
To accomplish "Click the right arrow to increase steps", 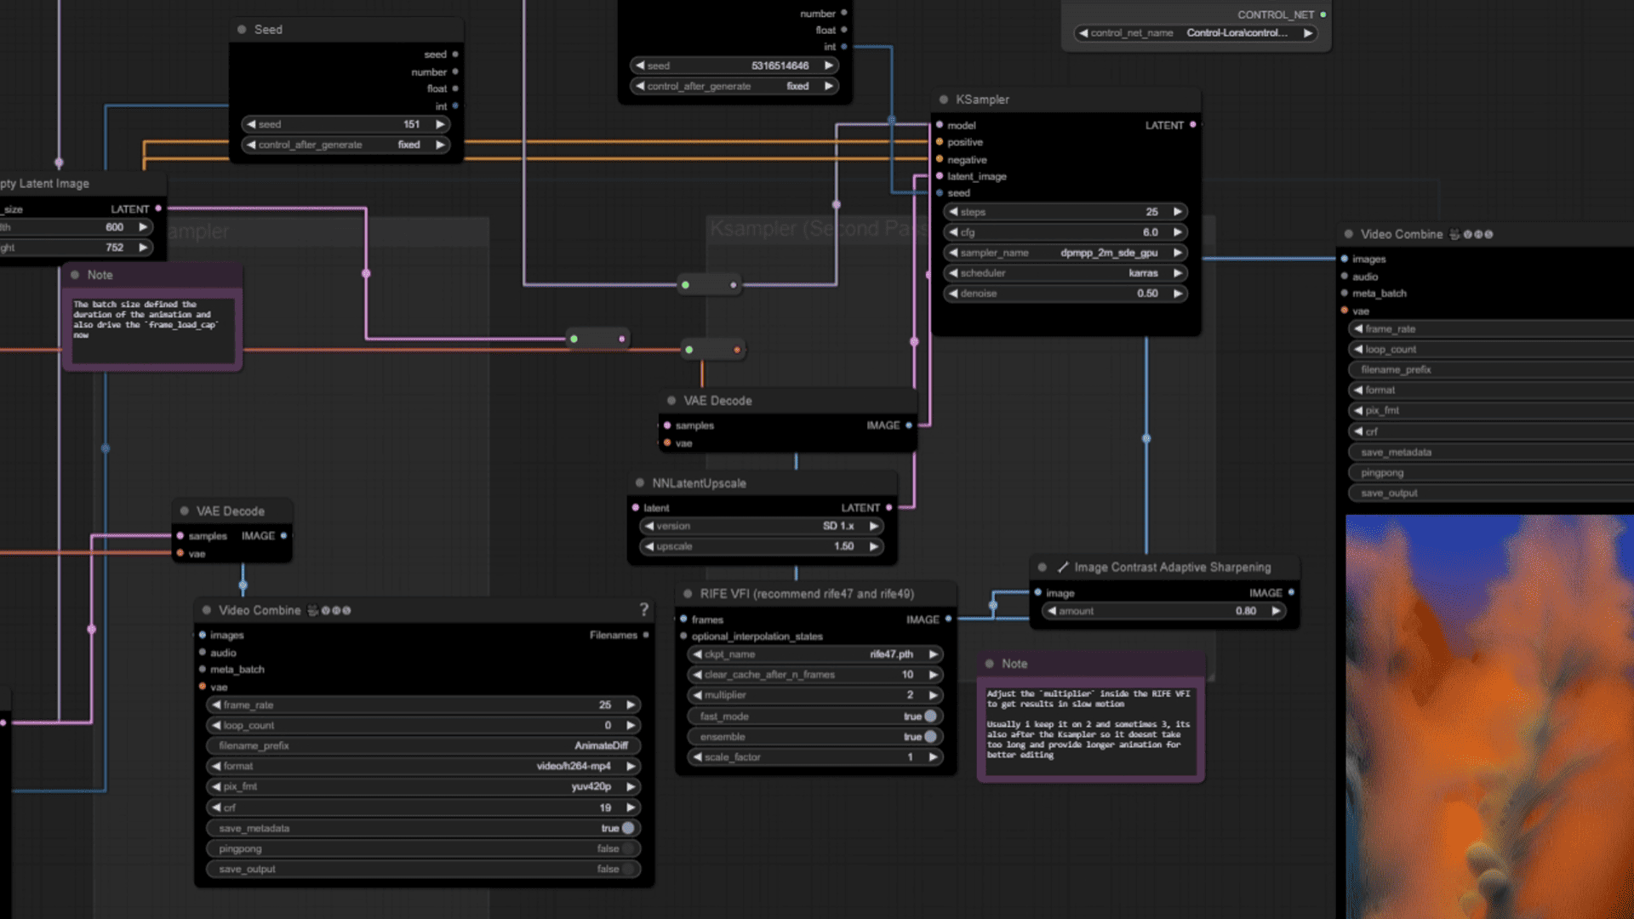I will [1178, 212].
